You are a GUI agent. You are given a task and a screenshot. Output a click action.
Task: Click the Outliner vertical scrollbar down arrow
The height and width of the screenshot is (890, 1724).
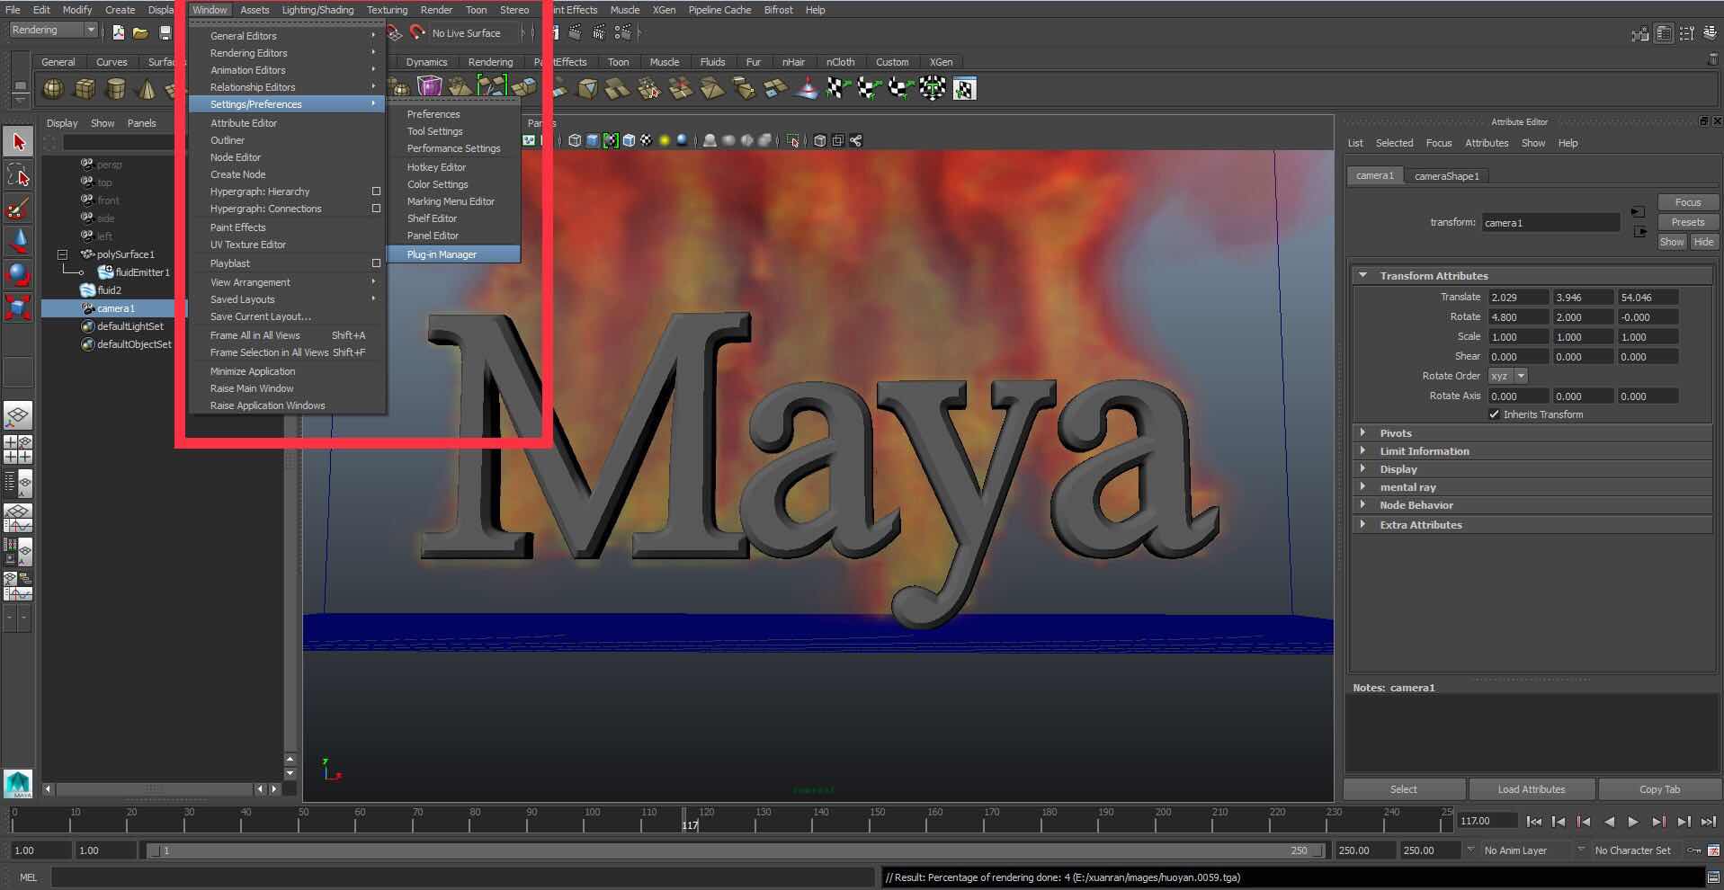tap(290, 773)
